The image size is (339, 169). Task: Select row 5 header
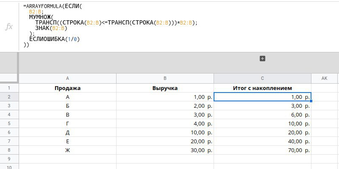9,123
